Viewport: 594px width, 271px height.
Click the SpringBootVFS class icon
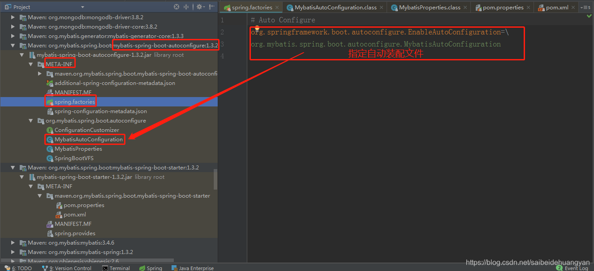coord(50,158)
